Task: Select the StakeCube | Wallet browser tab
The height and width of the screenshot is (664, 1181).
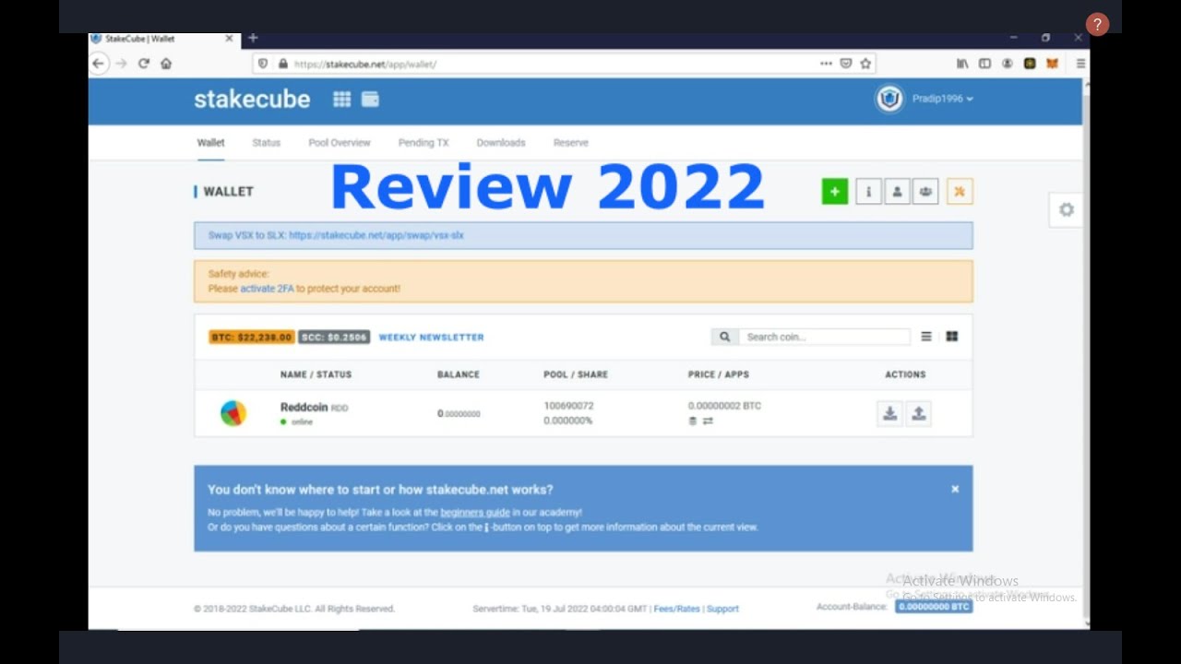Action: tap(163, 39)
